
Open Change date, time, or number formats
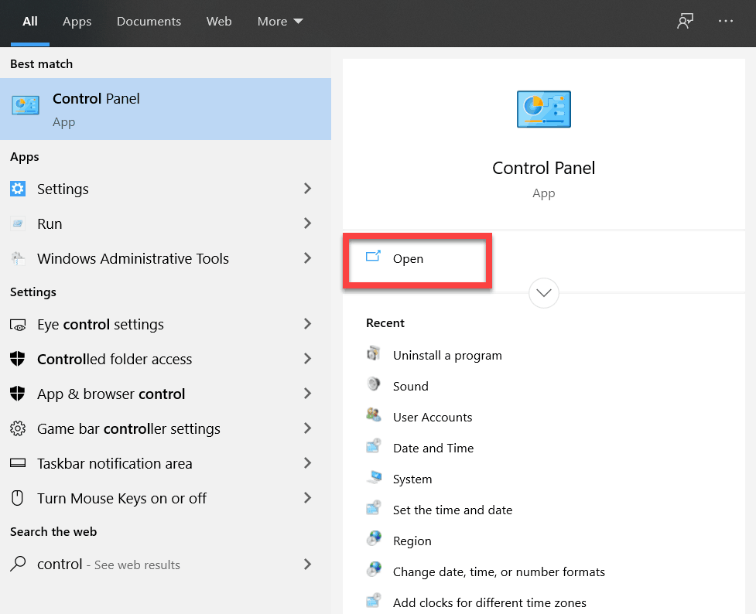click(499, 572)
